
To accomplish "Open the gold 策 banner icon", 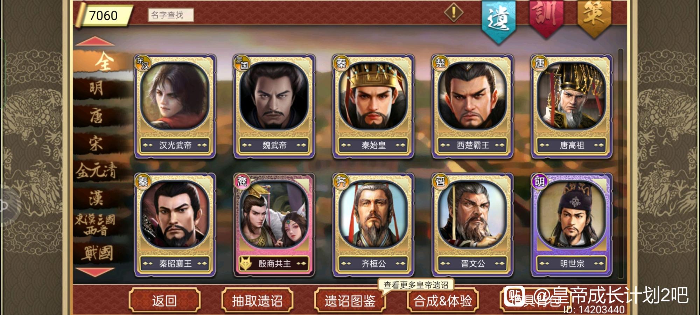I will [x=594, y=18].
